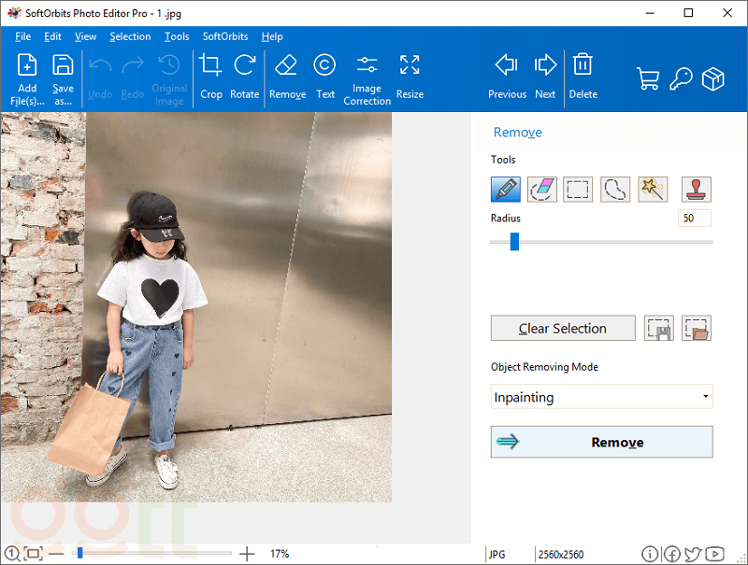Click the shopping cart purchase icon
This screenshot has height=565, width=748.
tap(648, 78)
